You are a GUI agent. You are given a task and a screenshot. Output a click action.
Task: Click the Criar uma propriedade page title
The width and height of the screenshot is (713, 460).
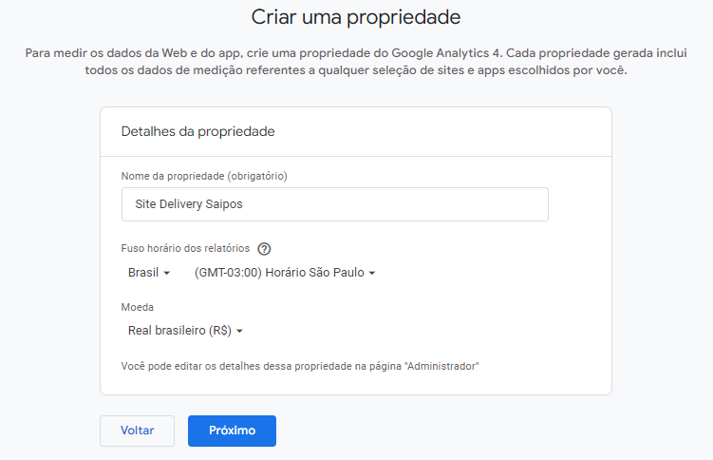356,17
